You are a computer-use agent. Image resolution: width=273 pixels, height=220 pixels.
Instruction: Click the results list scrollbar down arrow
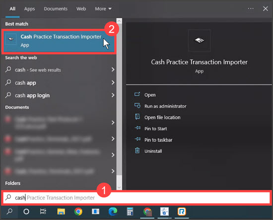click(x=119, y=187)
